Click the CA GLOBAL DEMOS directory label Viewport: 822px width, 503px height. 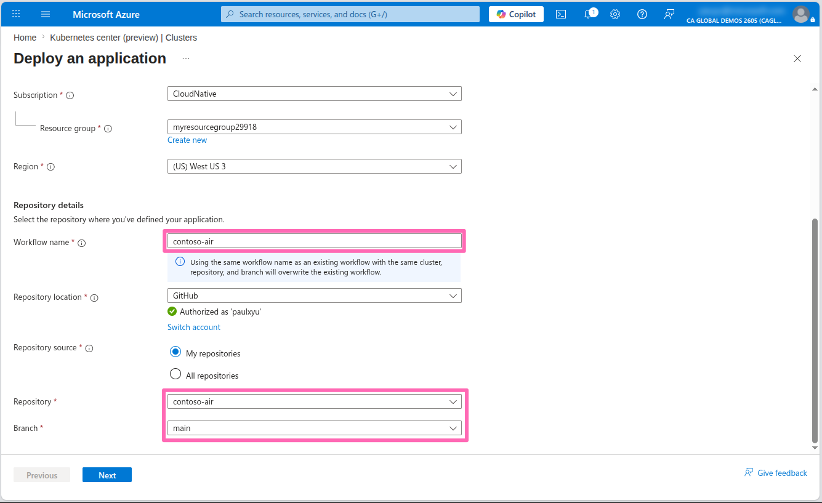734,20
